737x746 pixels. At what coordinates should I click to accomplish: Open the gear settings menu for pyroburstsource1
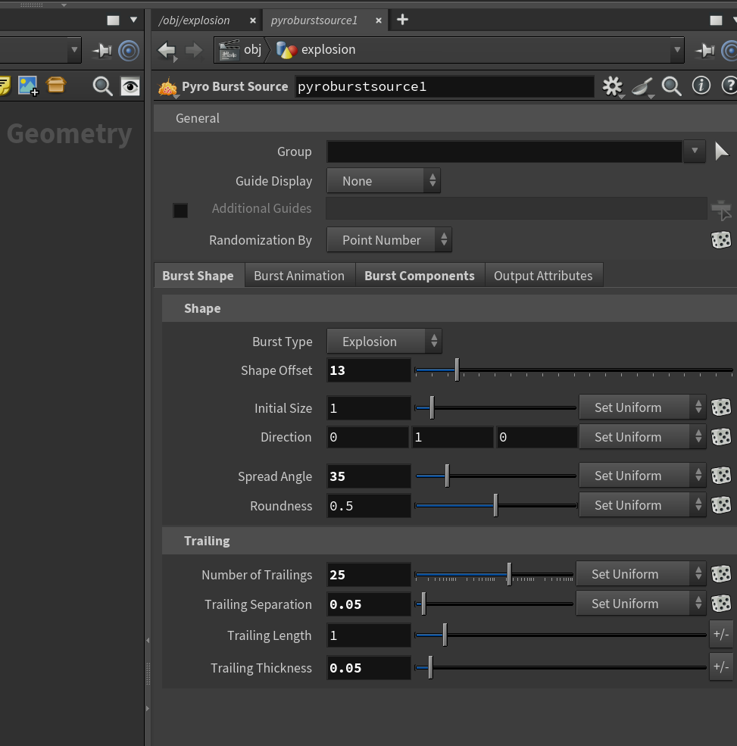click(612, 86)
